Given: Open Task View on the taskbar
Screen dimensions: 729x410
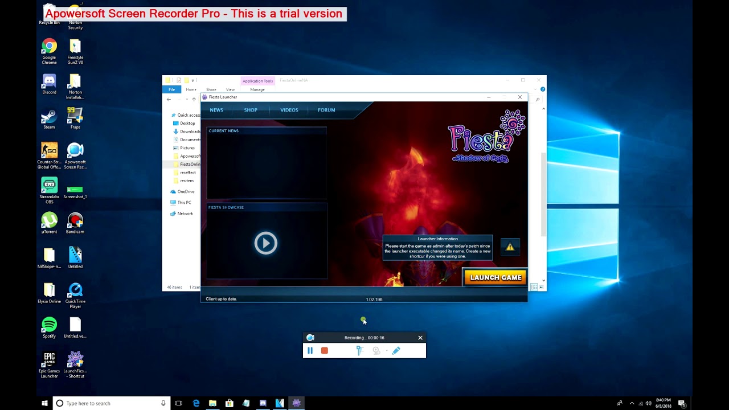Looking at the screenshot, I should pos(178,403).
